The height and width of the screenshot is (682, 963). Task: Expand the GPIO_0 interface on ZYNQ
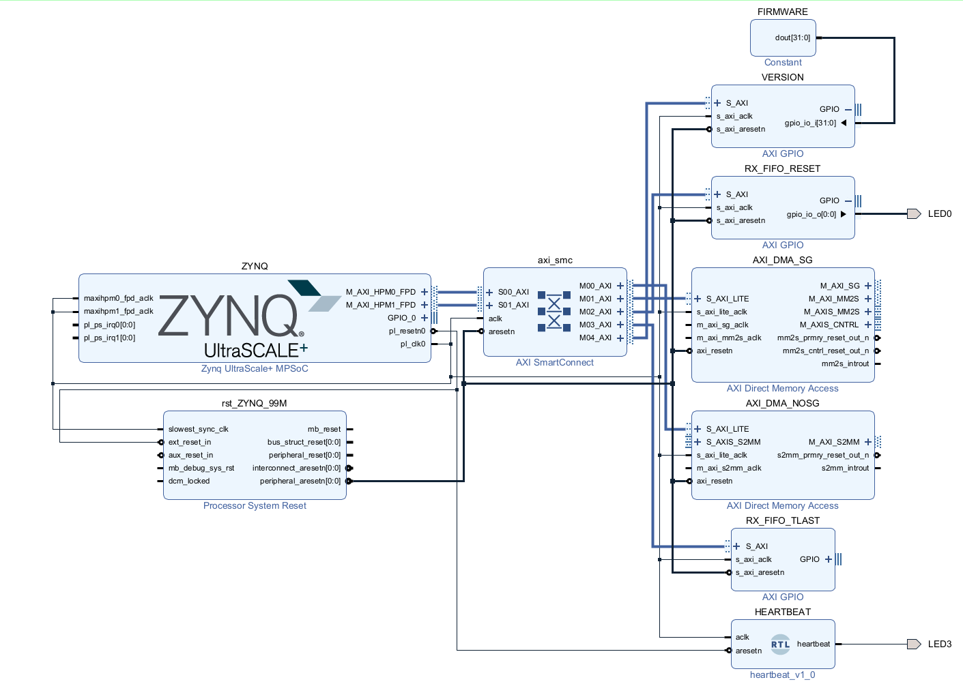click(x=425, y=318)
